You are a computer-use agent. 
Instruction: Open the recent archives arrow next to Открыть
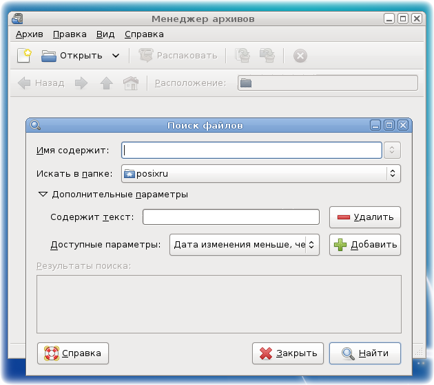tap(116, 56)
